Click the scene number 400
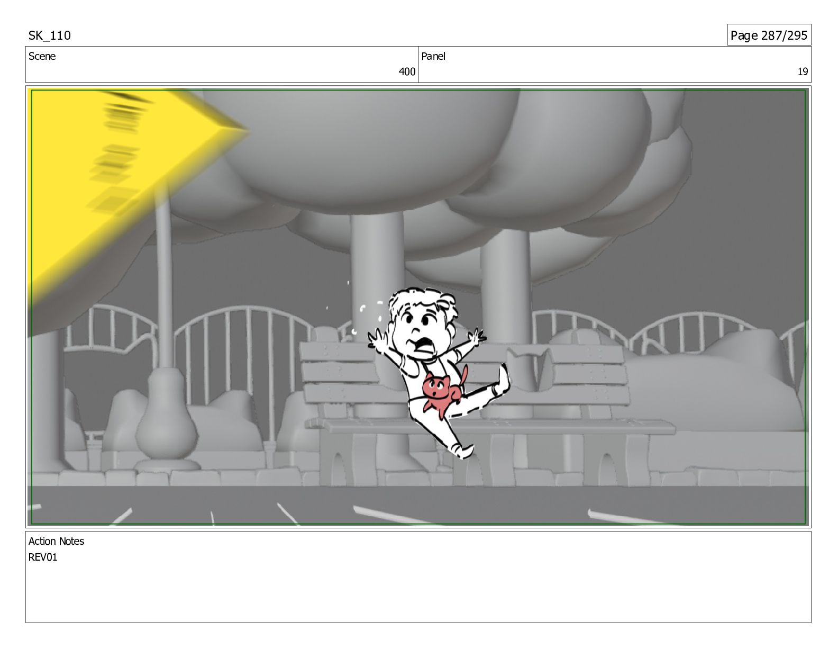The width and height of the screenshot is (838, 648). 407,71
